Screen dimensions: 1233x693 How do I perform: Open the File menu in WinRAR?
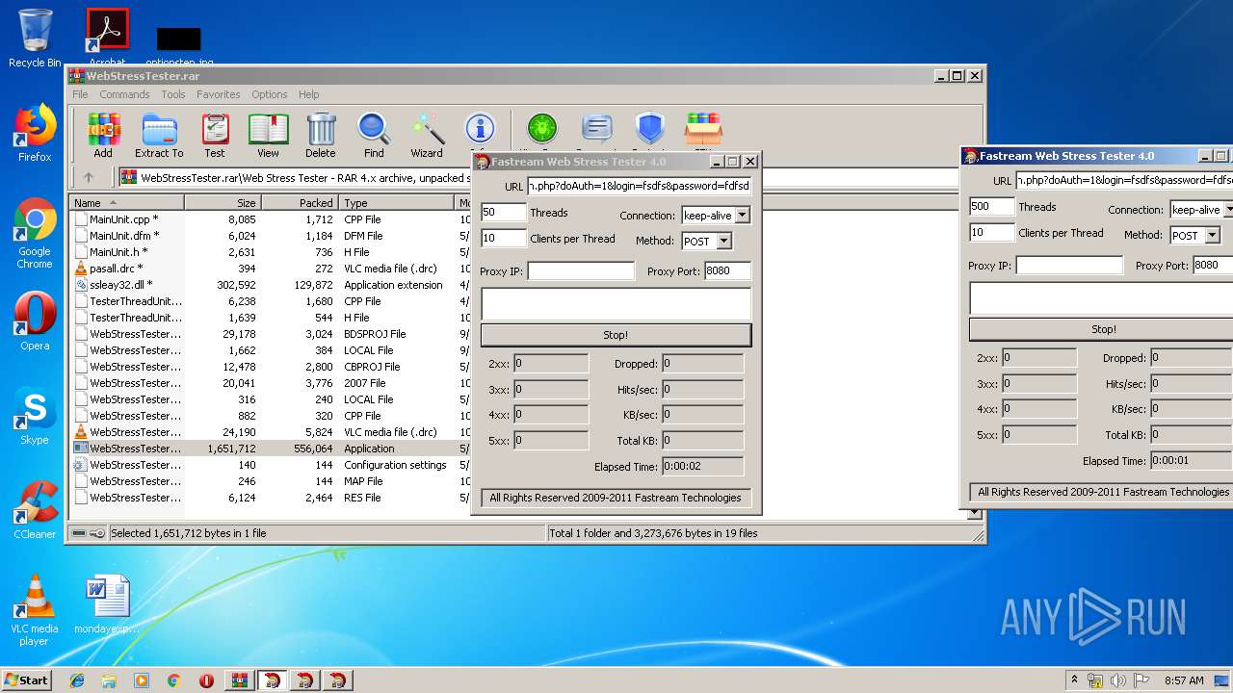click(80, 94)
